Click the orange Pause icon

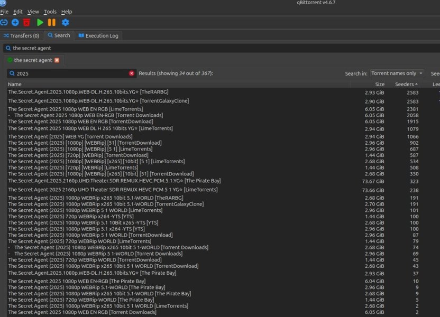click(x=52, y=22)
